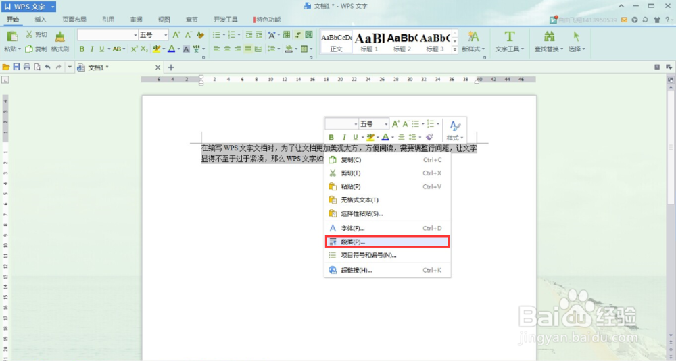Image resolution: width=676 pixels, height=361 pixels.
Task: Click the 格式刷 format painter in ribbon
Action: pos(60,42)
